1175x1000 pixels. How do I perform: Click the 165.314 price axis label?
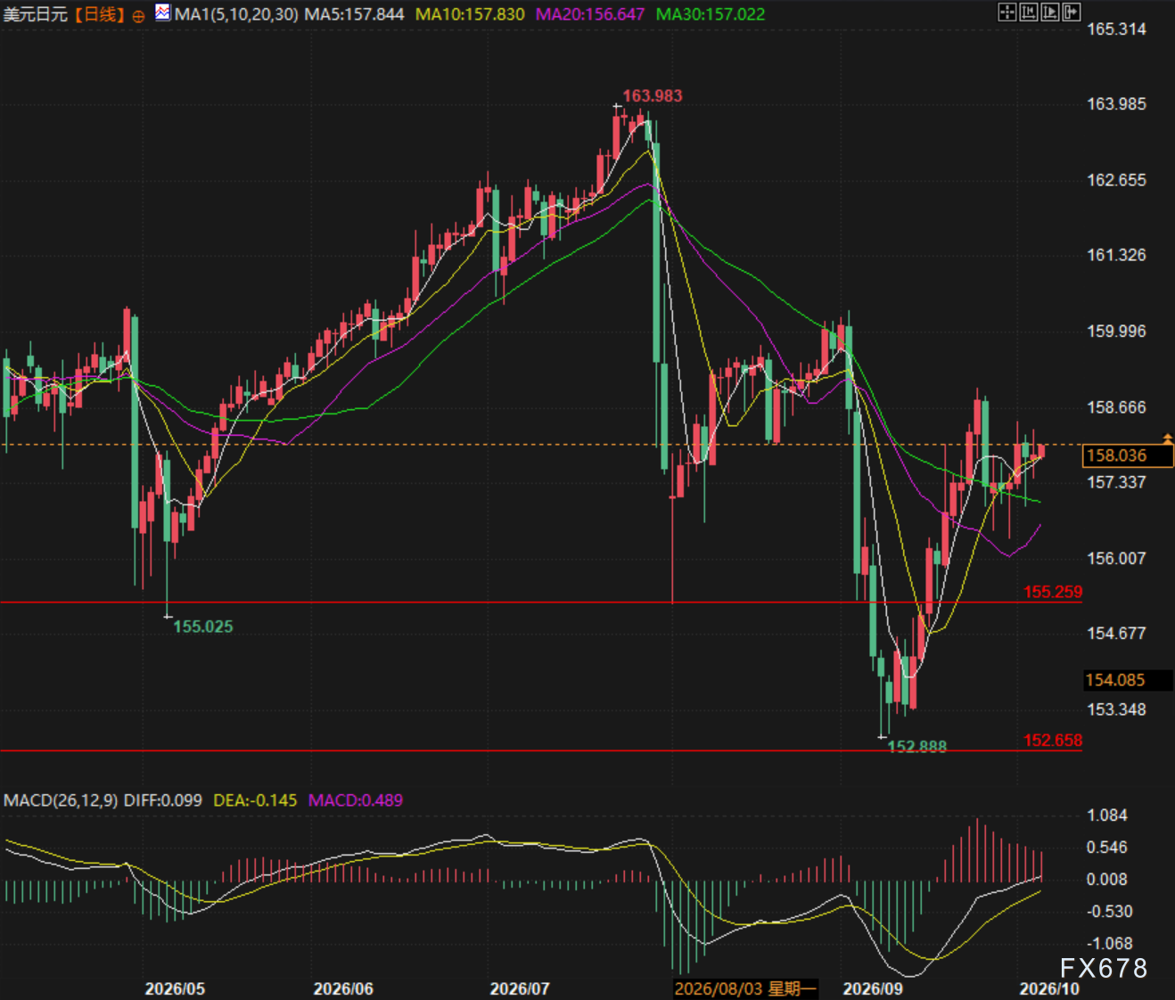tap(1116, 29)
